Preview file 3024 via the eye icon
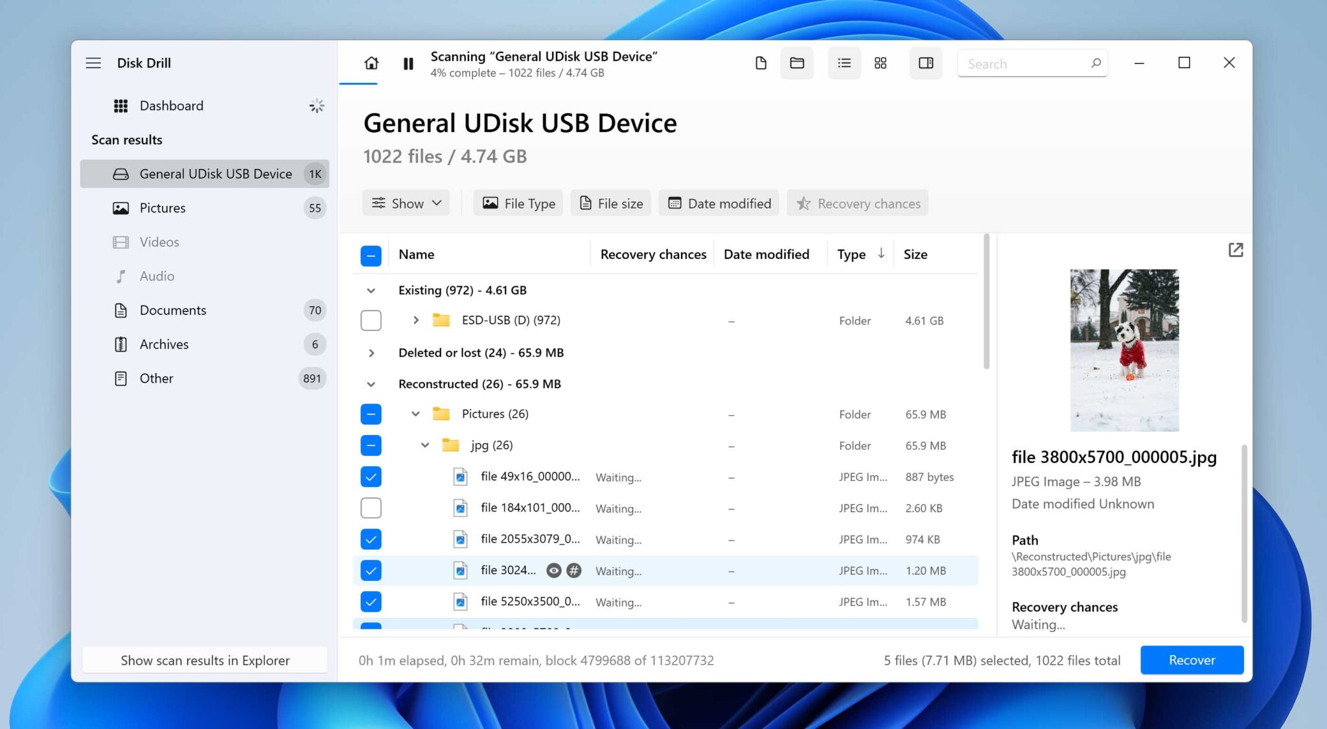 pos(554,570)
